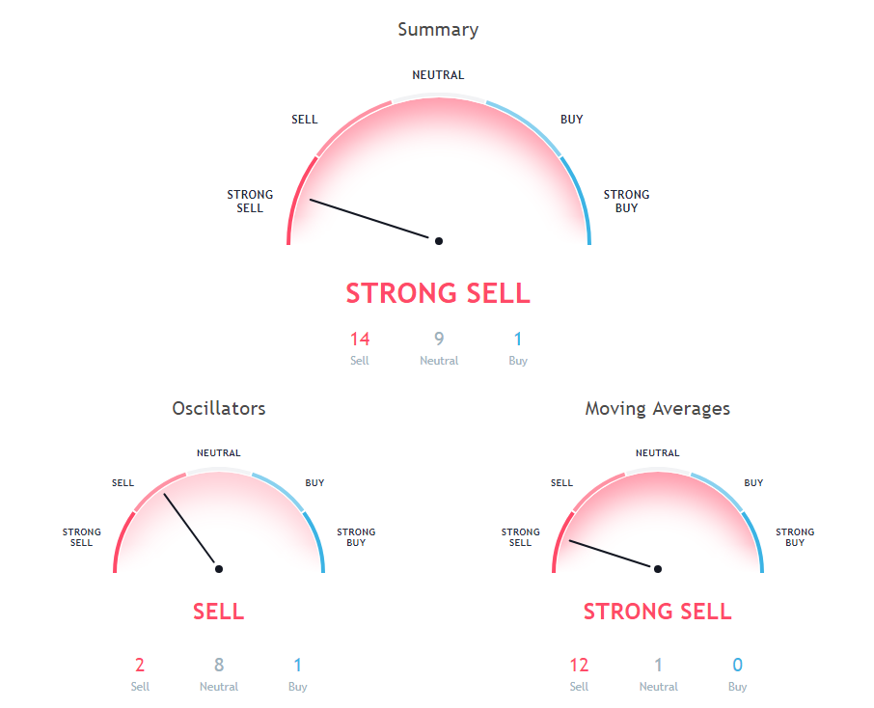Click the Moving Averages heading
Image resolution: width=874 pixels, height=708 pixels.
(x=657, y=409)
